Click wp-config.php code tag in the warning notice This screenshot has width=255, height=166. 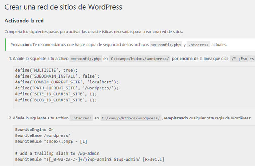(x=166, y=45)
